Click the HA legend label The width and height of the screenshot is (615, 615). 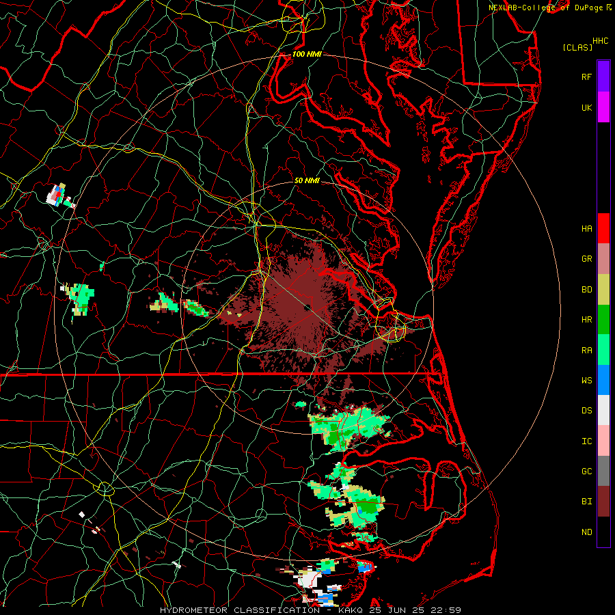point(586,228)
